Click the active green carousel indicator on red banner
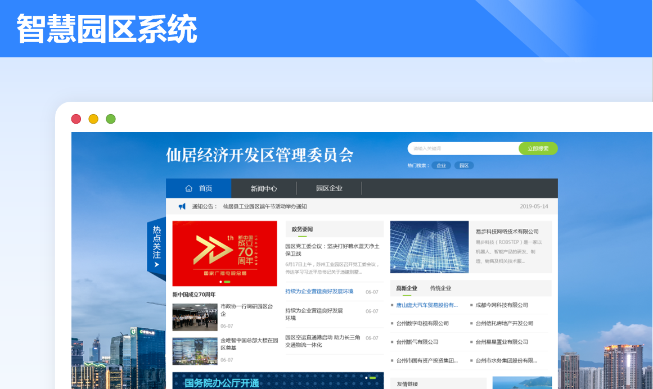653x389 pixels. tap(227, 282)
